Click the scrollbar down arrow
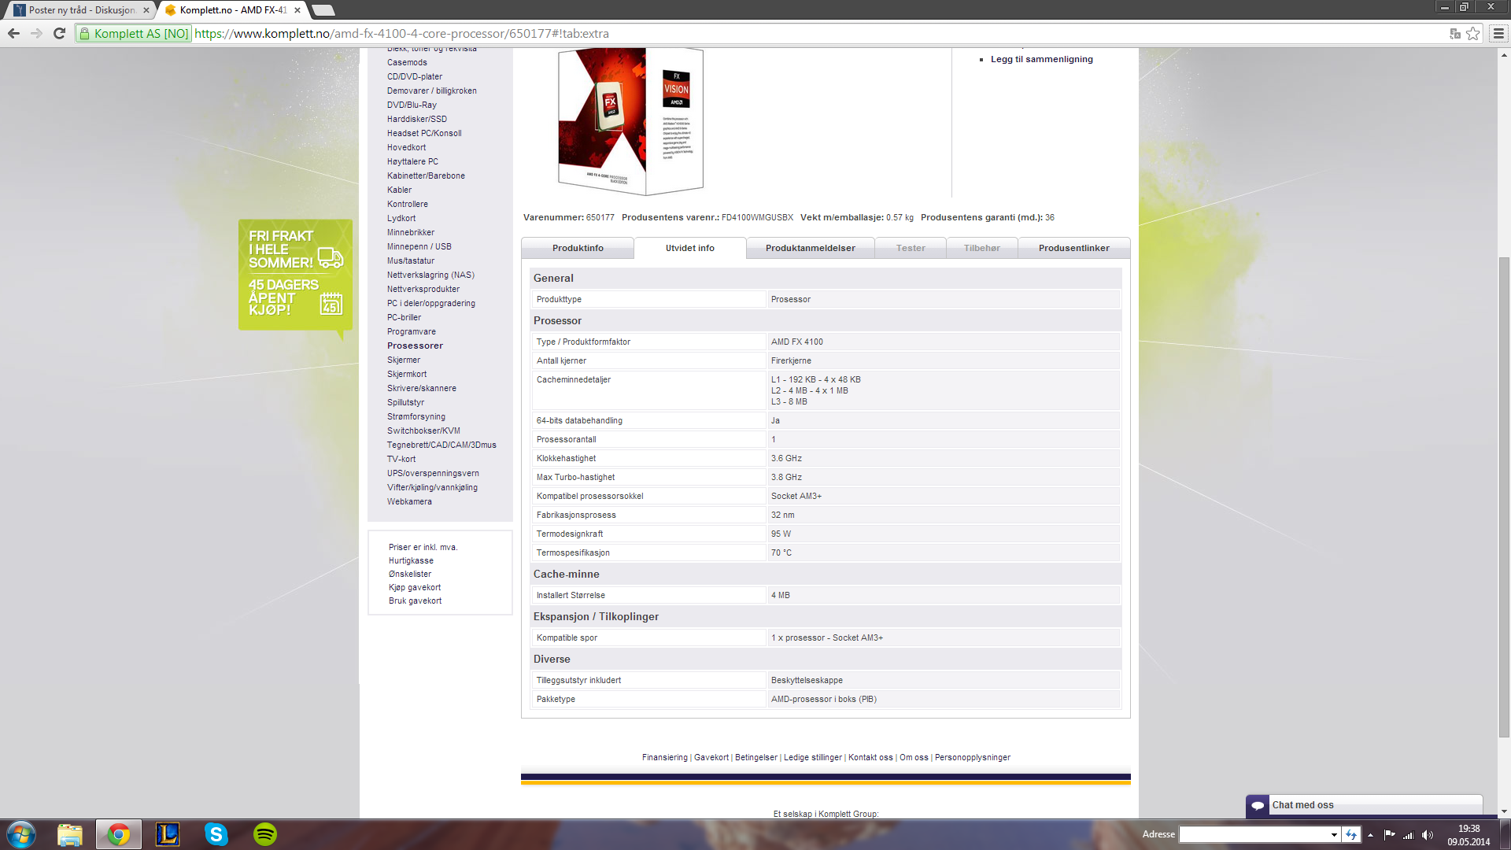The image size is (1511, 850). pos(1504,811)
